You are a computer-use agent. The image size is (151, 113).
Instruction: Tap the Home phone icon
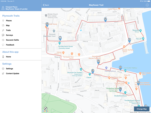pos(3,57)
